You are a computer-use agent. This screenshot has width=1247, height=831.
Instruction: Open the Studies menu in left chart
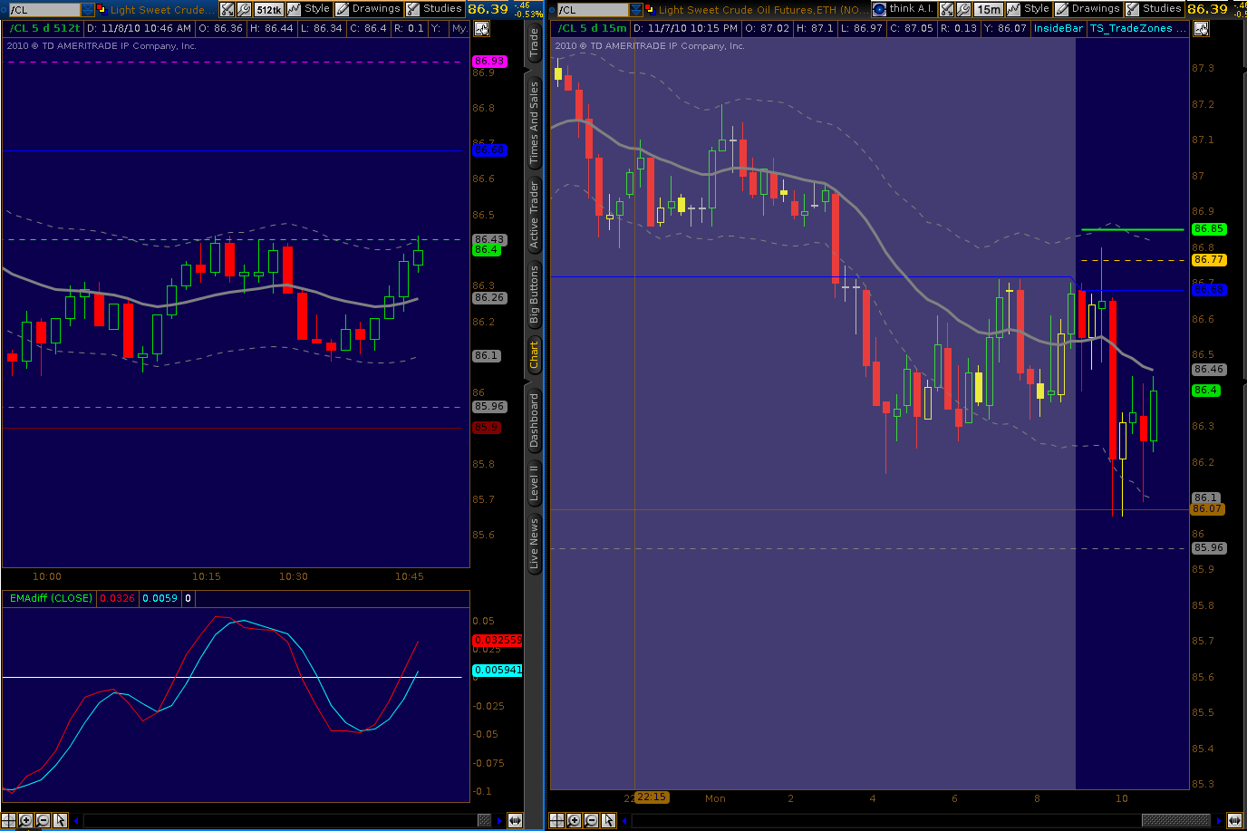point(434,9)
